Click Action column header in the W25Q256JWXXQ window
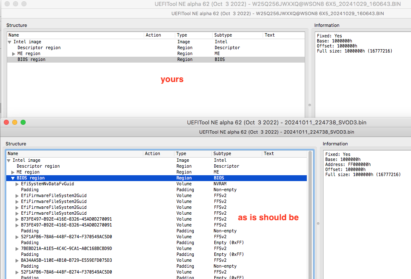 click(159, 35)
